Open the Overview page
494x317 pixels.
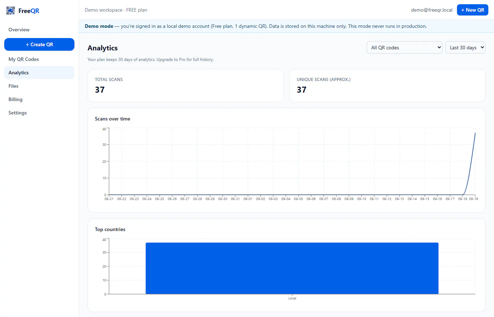(39, 30)
